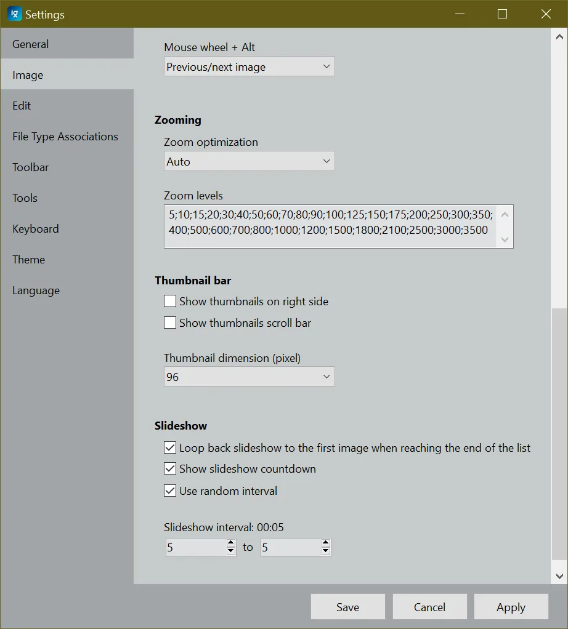The image size is (568, 629).
Task: Click the 'Slideshow interval: 00:05' label
Action: tap(224, 527)
